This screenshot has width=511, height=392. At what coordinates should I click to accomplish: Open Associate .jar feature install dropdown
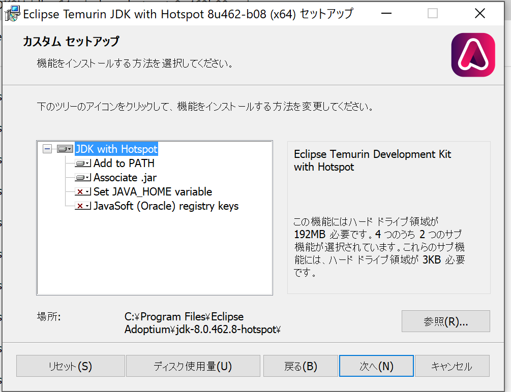[83, 177]
